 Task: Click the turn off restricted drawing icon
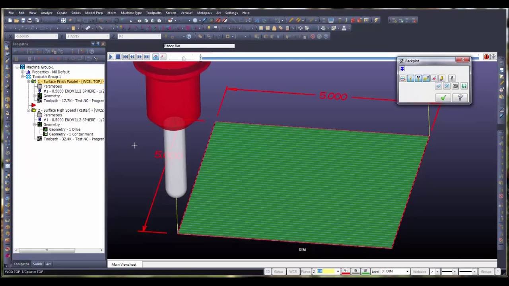point(447,86)
